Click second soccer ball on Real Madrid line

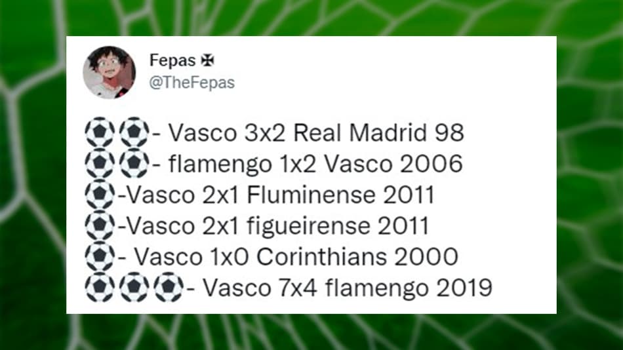[x=134, y=132]
